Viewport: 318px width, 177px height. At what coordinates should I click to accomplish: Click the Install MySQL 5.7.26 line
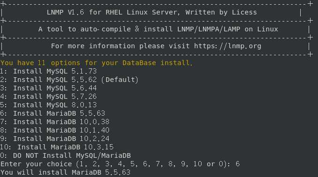coord(49,96)
